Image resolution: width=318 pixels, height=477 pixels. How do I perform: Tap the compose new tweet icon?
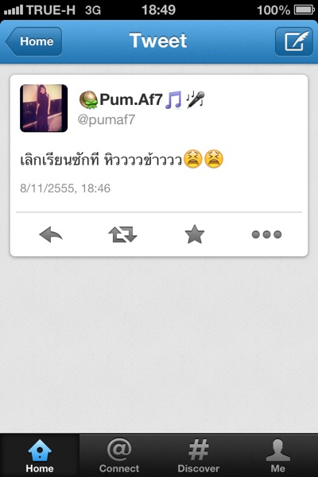294,41
